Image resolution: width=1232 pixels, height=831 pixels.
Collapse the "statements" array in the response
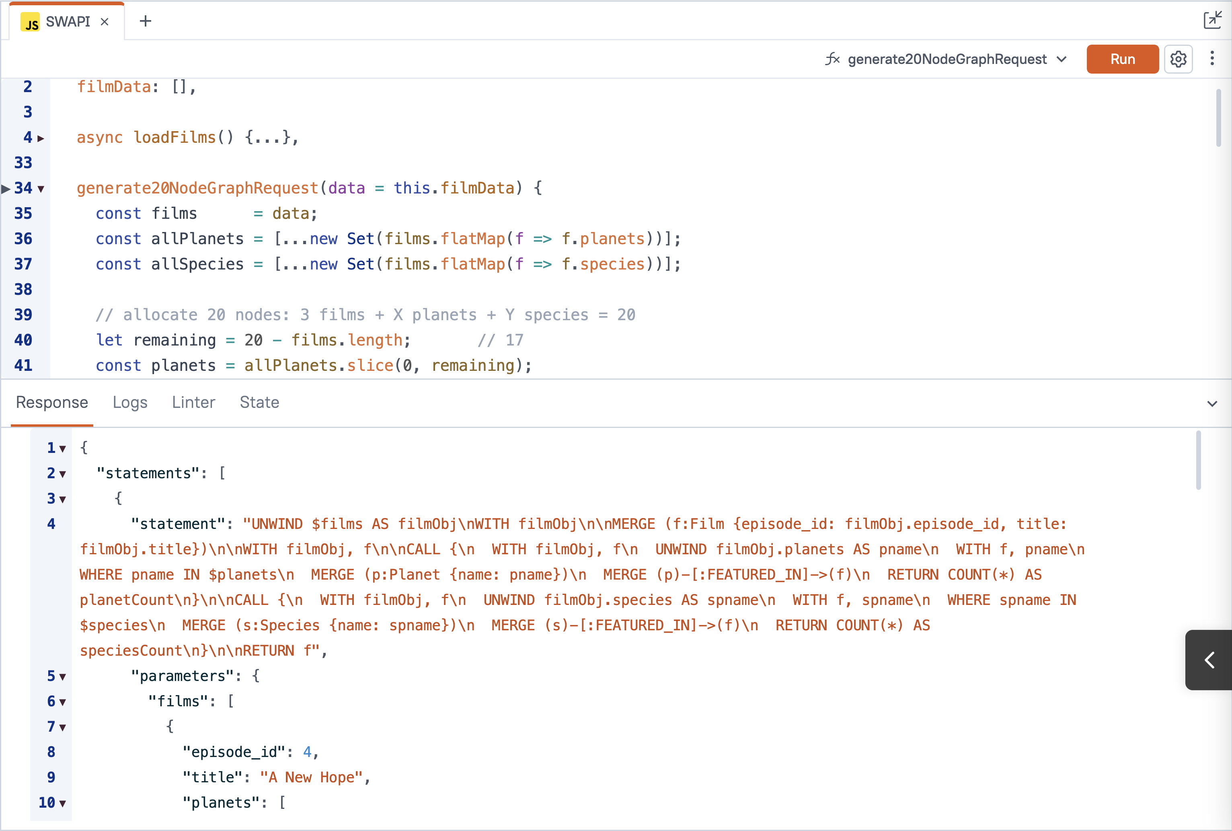coord(62,474)
